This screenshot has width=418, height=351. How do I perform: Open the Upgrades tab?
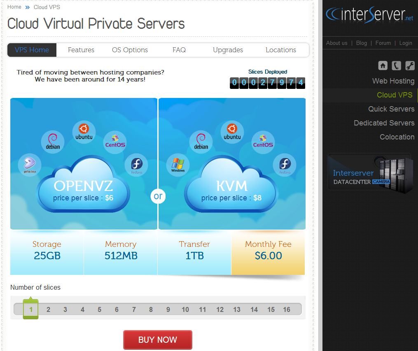pos(228,50)
